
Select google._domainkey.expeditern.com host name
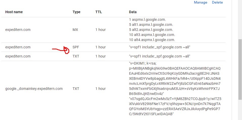coord(34,89)
